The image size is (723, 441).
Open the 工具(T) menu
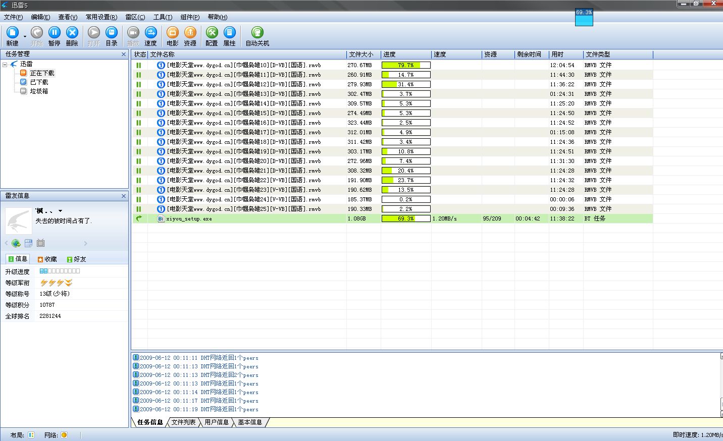pyautogui.click(x=163, y=17)
